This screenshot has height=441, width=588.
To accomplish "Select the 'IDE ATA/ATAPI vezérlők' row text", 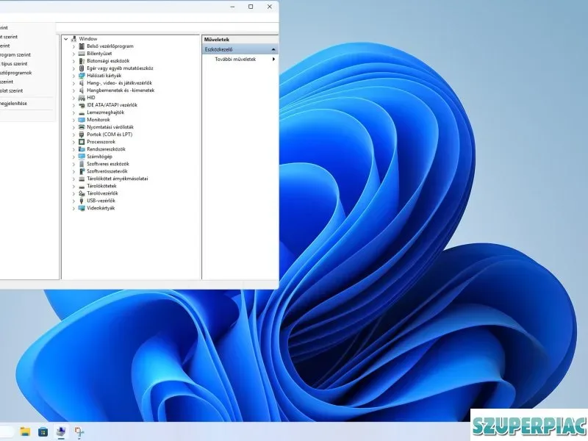I will click(112, 105).
